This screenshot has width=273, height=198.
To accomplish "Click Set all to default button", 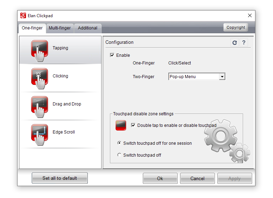I will (x=60, y=178).
